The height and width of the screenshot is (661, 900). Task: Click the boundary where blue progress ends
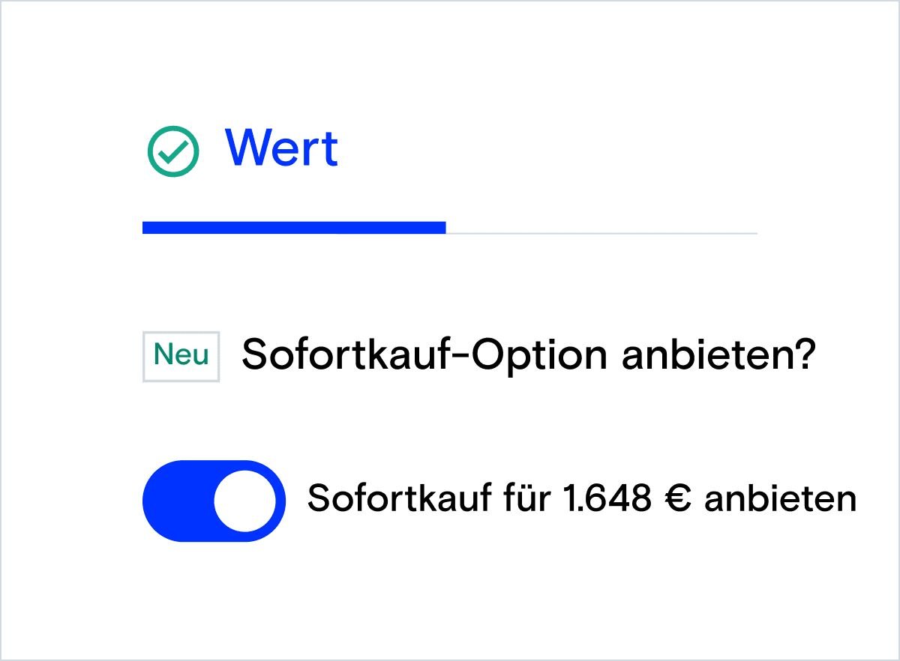pos(445,229)
